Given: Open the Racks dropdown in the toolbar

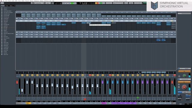Looking at the screenshot, I should click(48, 3).
